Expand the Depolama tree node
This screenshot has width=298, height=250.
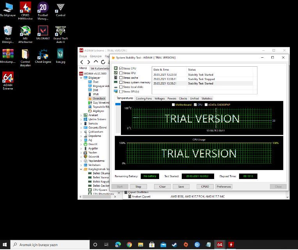pos(81,136)
